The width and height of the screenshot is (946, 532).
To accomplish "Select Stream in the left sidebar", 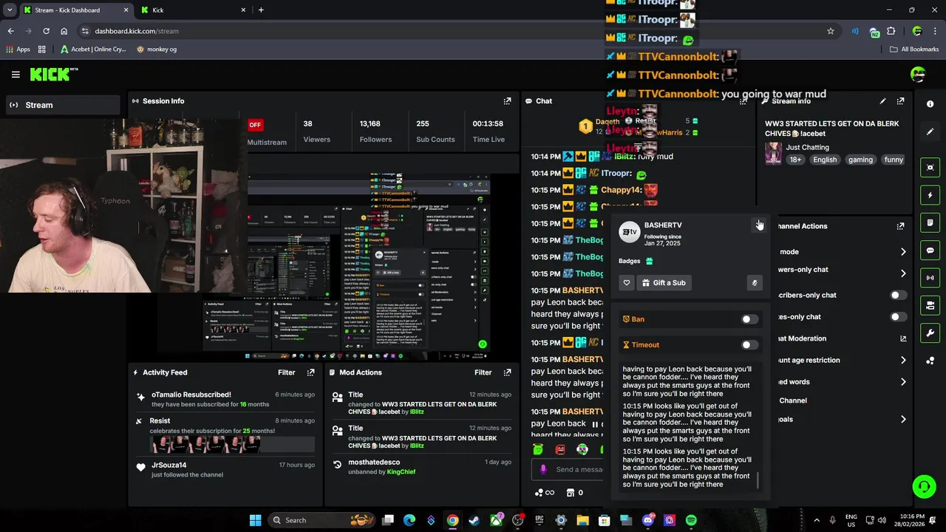I will pyautogui.click(x=64, y=105).
